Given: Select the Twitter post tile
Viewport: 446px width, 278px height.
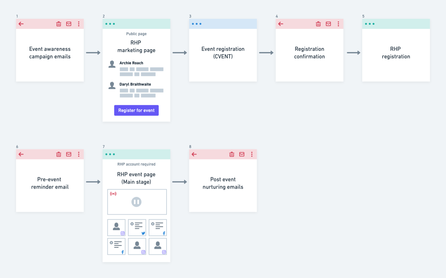Looking at the screenshot, I should click(137, 227).
